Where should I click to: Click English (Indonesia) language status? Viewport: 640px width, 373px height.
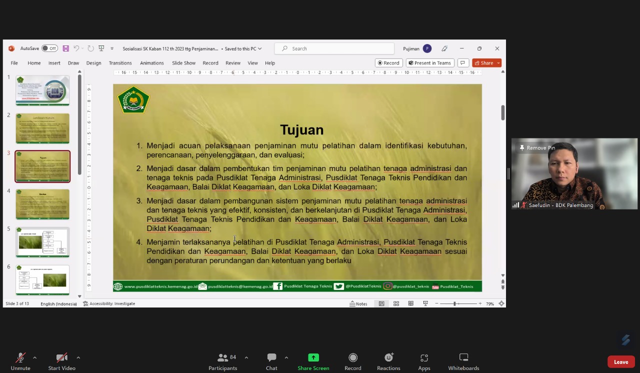[59, 303]
